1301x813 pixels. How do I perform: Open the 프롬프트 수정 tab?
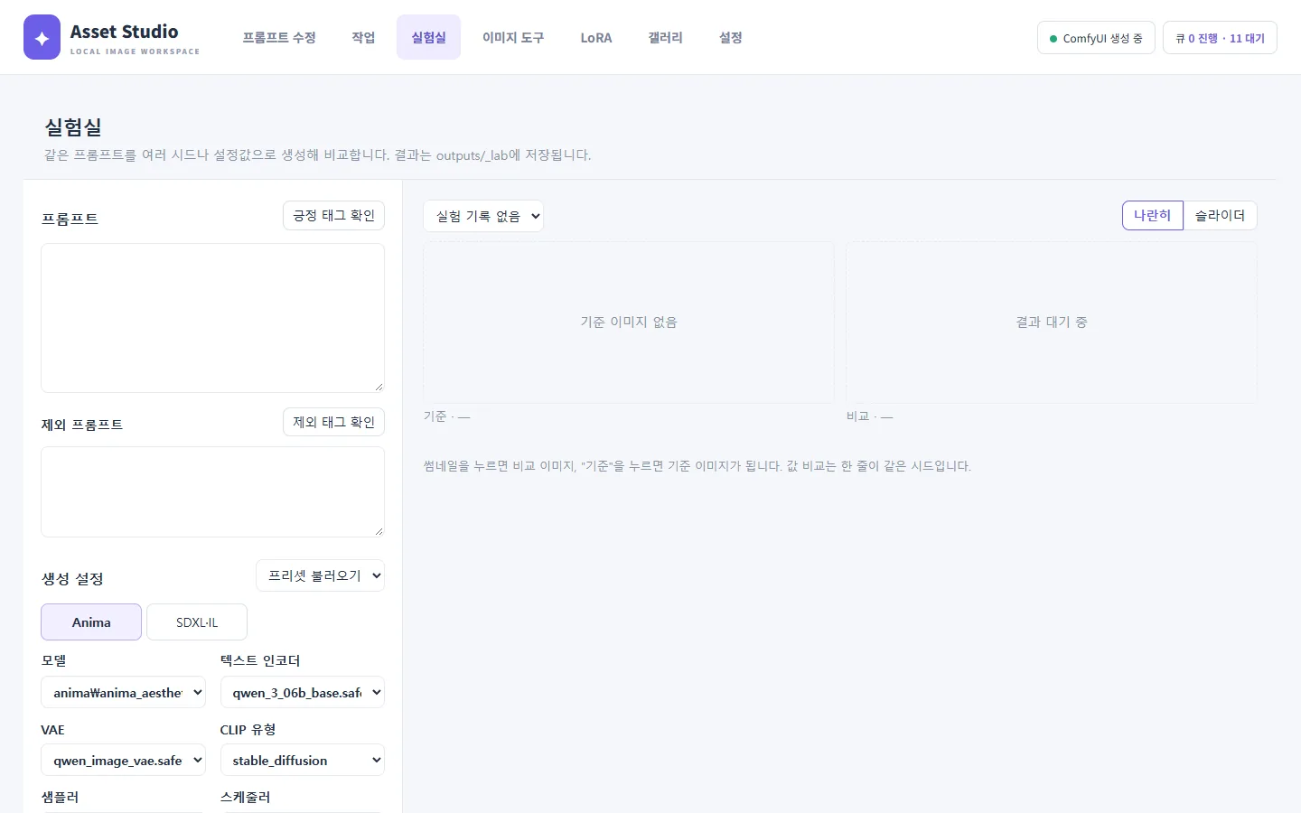pos(279,37)
